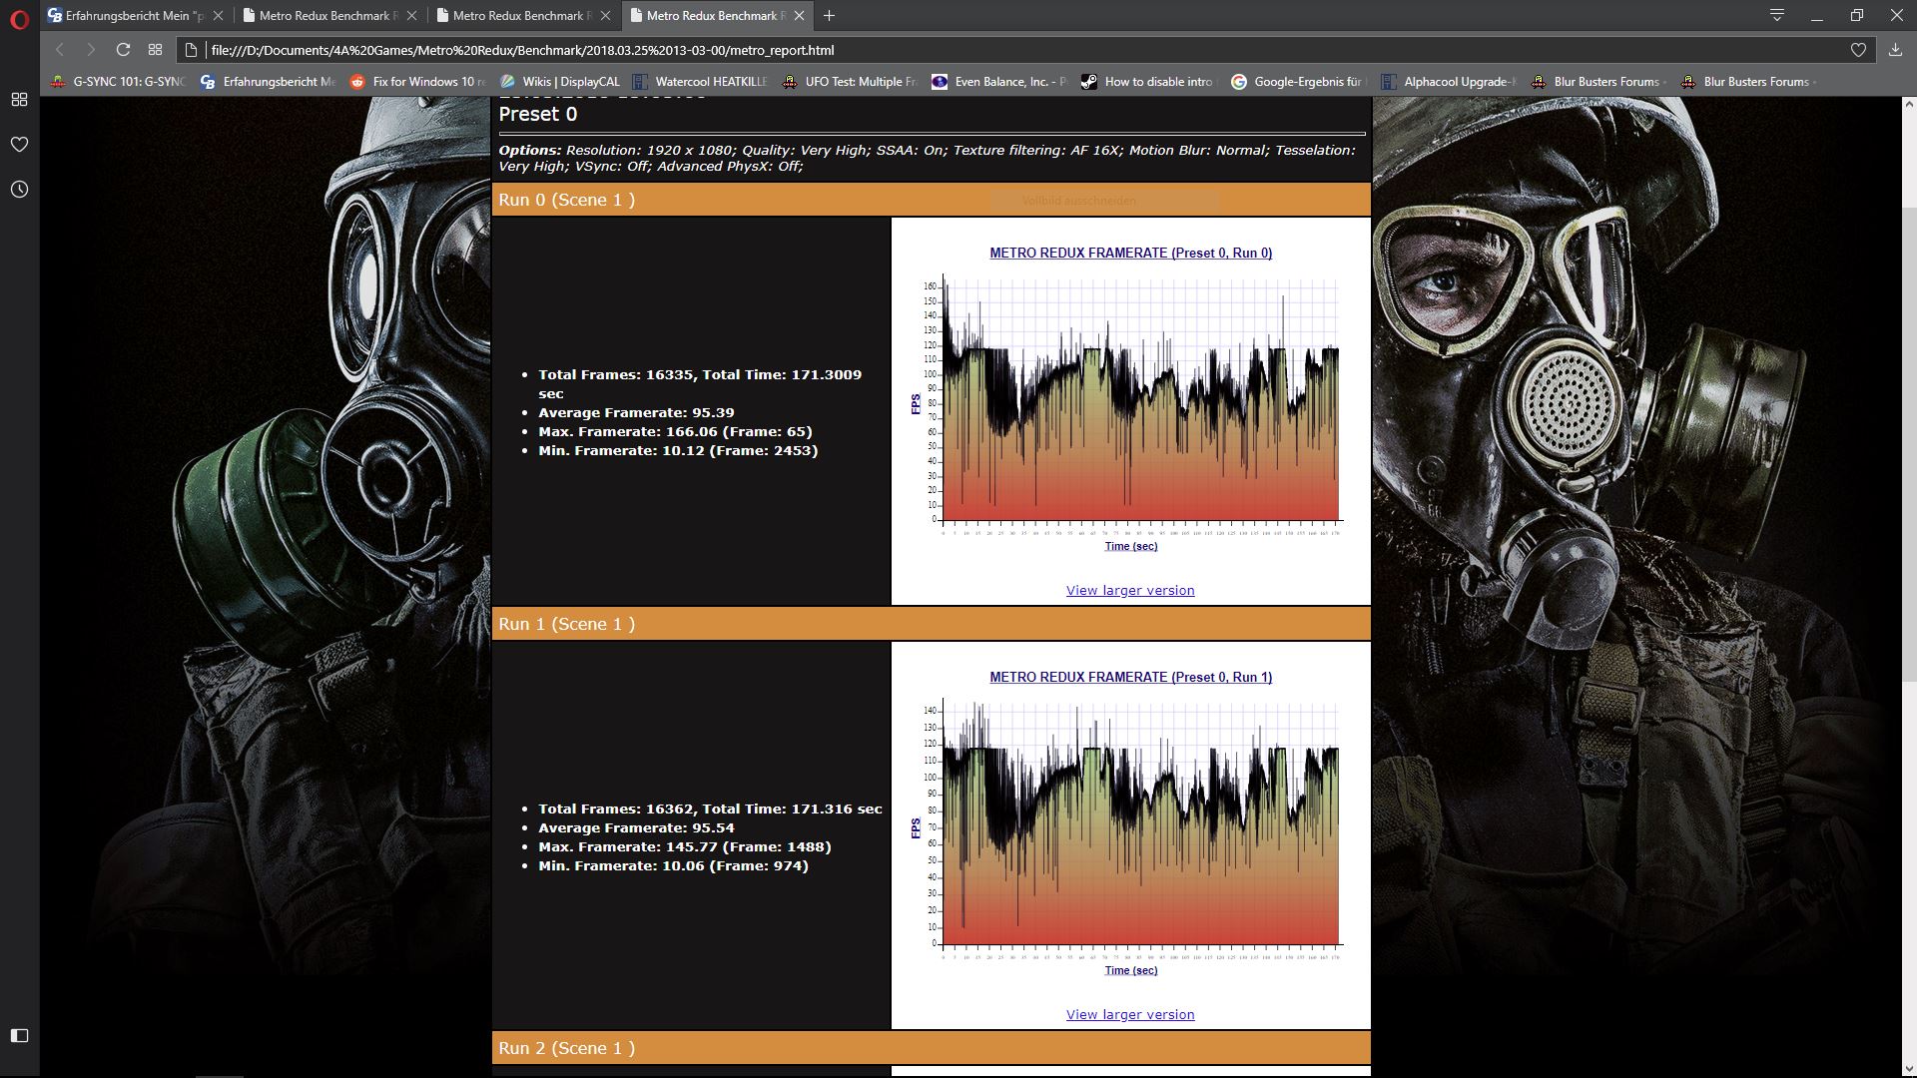
Task: Open the sidebar Speed Dial icon
Action: (19, 100)
